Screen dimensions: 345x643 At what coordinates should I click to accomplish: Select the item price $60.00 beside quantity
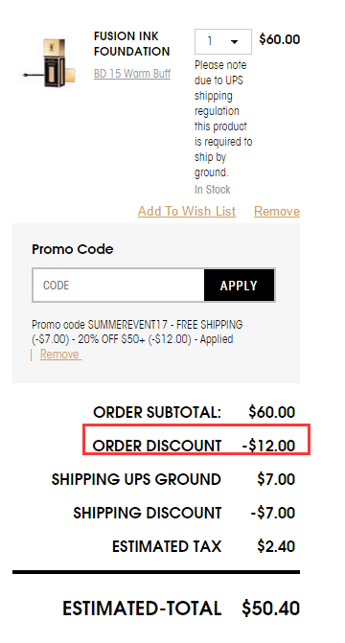tap(280, 40)
